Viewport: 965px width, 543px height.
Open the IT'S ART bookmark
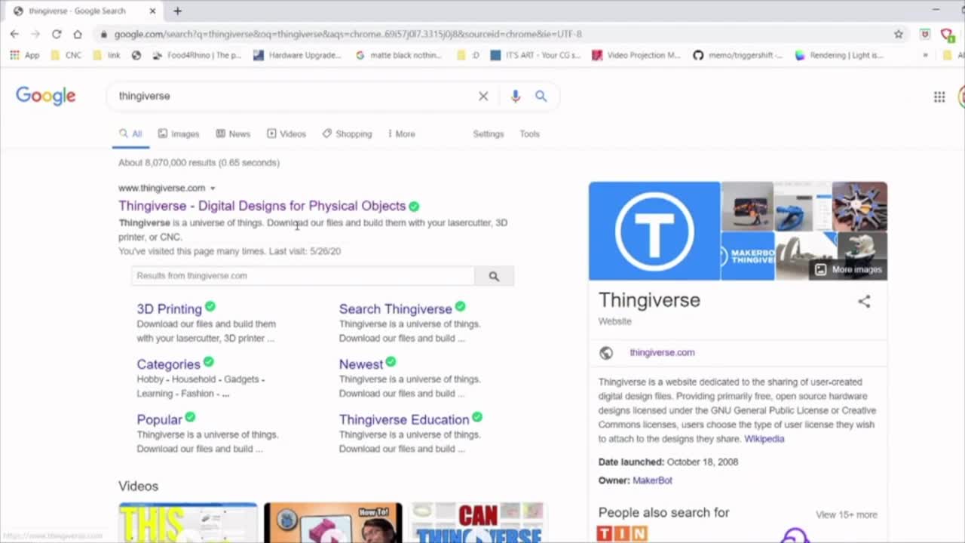coord(536,55)
